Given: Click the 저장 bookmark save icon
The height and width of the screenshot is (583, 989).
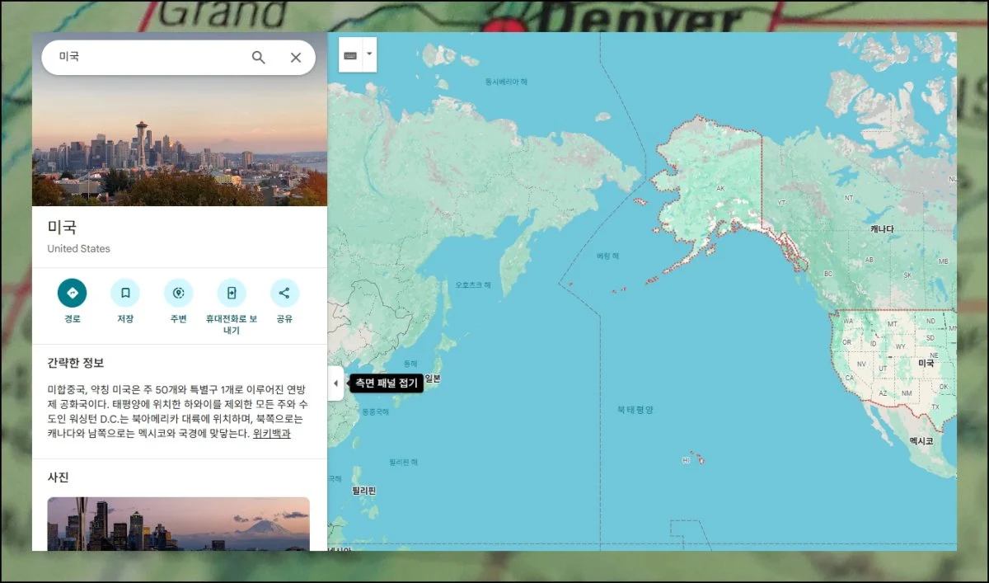Looking at the screenshot, I should pos(125,294).
